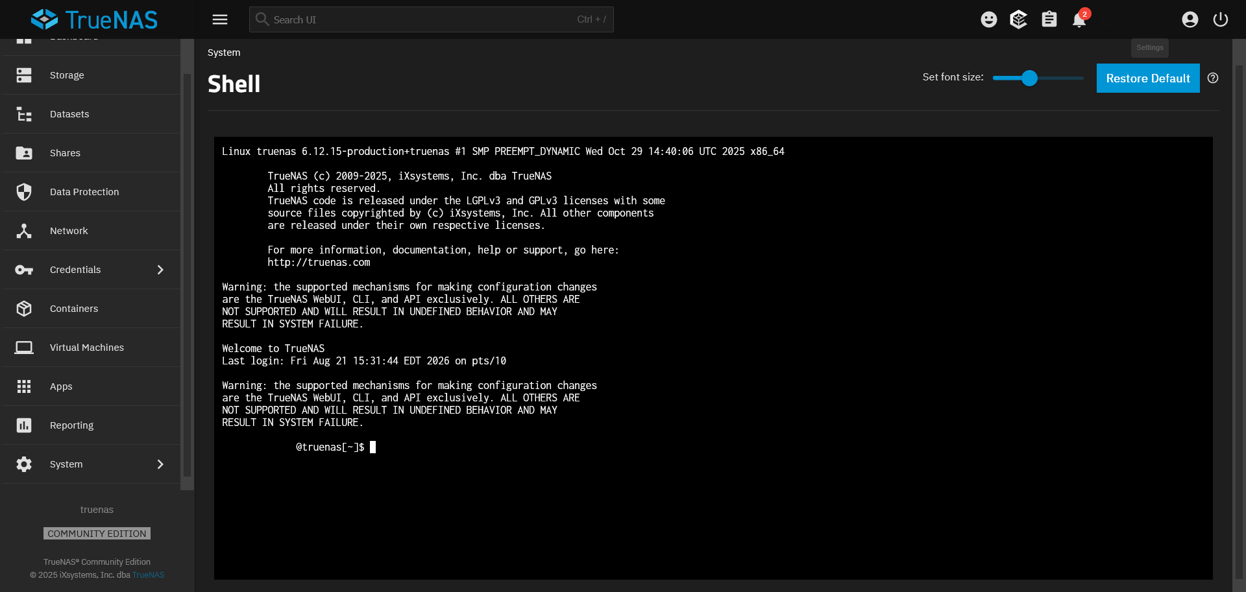1246x592 pixels.
Task: Click the http://truenas.com text in terminal
Action: 319,263
